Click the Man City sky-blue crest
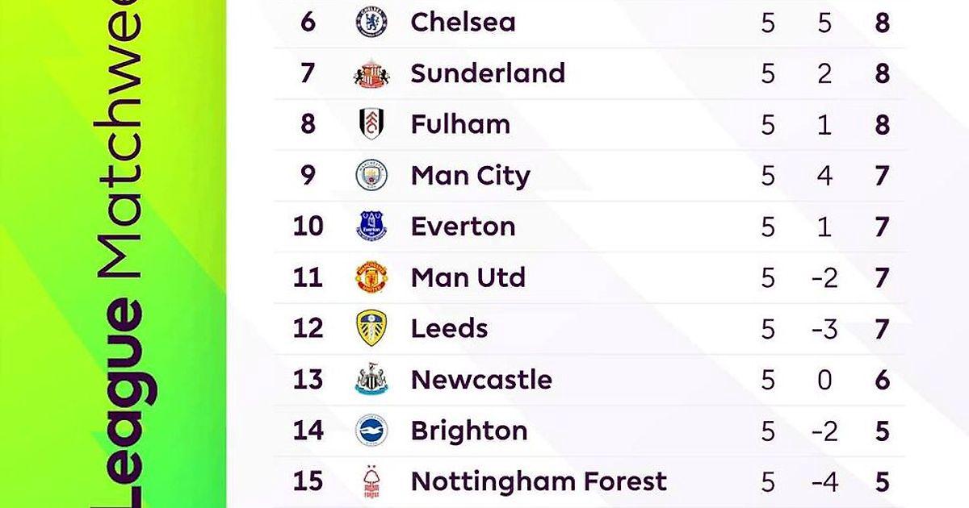Screen dimensions: 969x508 pyautogui.click(x=371, y=175)
